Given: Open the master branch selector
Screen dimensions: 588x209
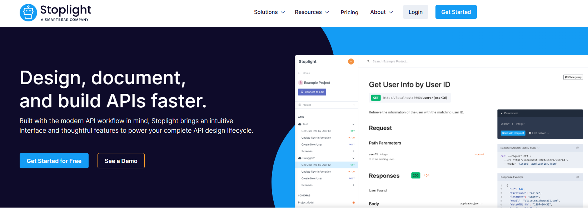Looking at the screenshot, I should (327, 105).
